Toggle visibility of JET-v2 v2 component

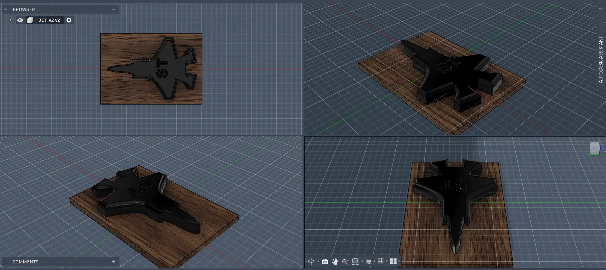20,20
